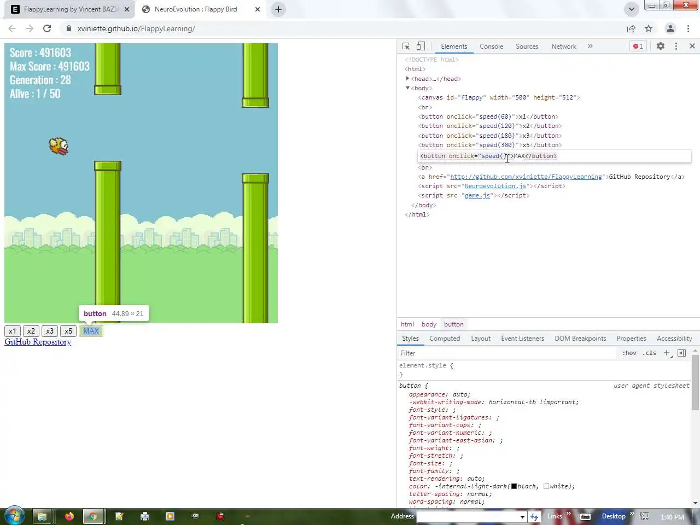Select button in the breadcrumb bar
Viewport: 700px width, 525px height.
tap(453, 324)
